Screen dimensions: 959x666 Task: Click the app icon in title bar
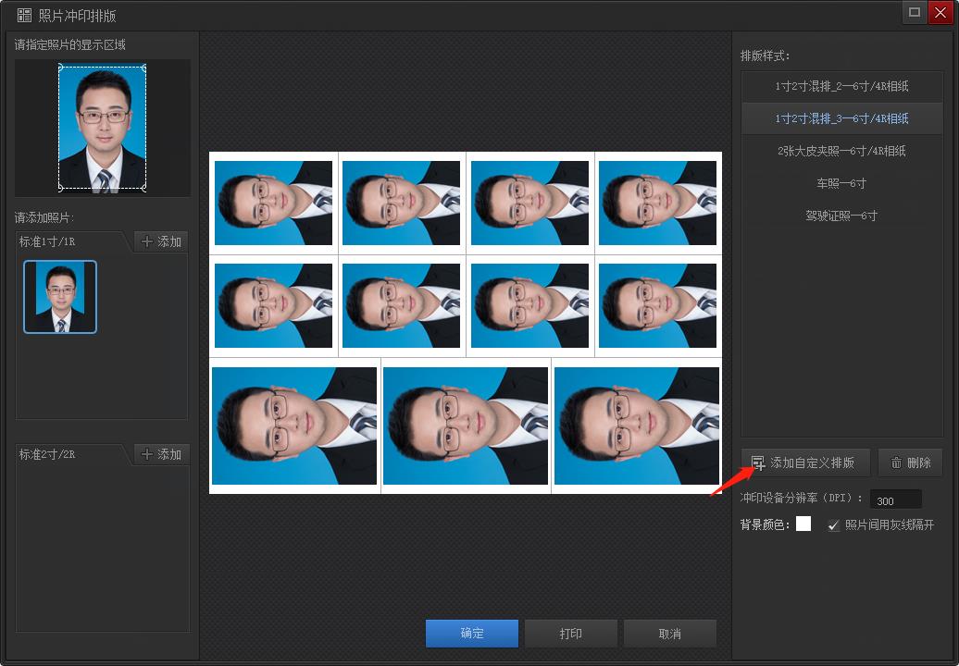pos(24,15)
